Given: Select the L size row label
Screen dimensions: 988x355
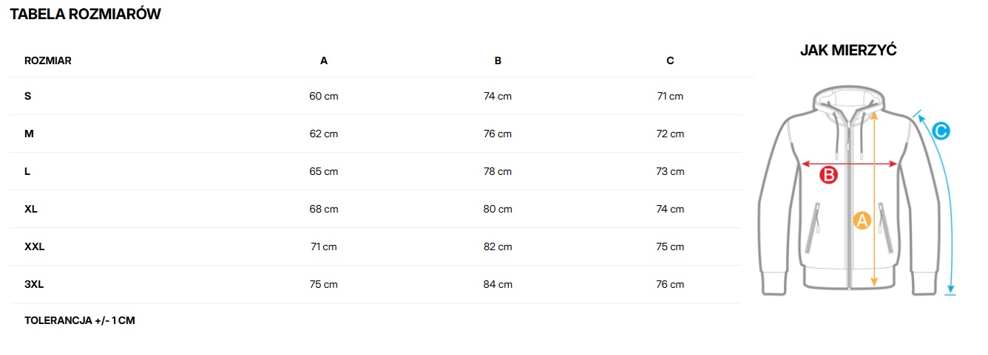Looking at the screenshot, I should 27,171.
